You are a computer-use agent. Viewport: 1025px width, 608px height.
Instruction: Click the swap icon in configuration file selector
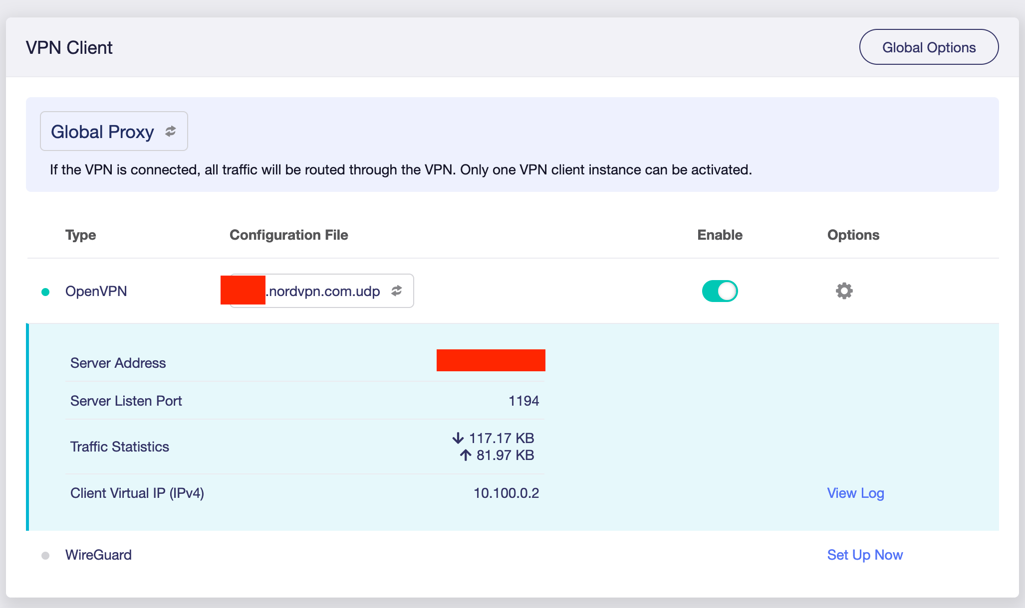397,291
